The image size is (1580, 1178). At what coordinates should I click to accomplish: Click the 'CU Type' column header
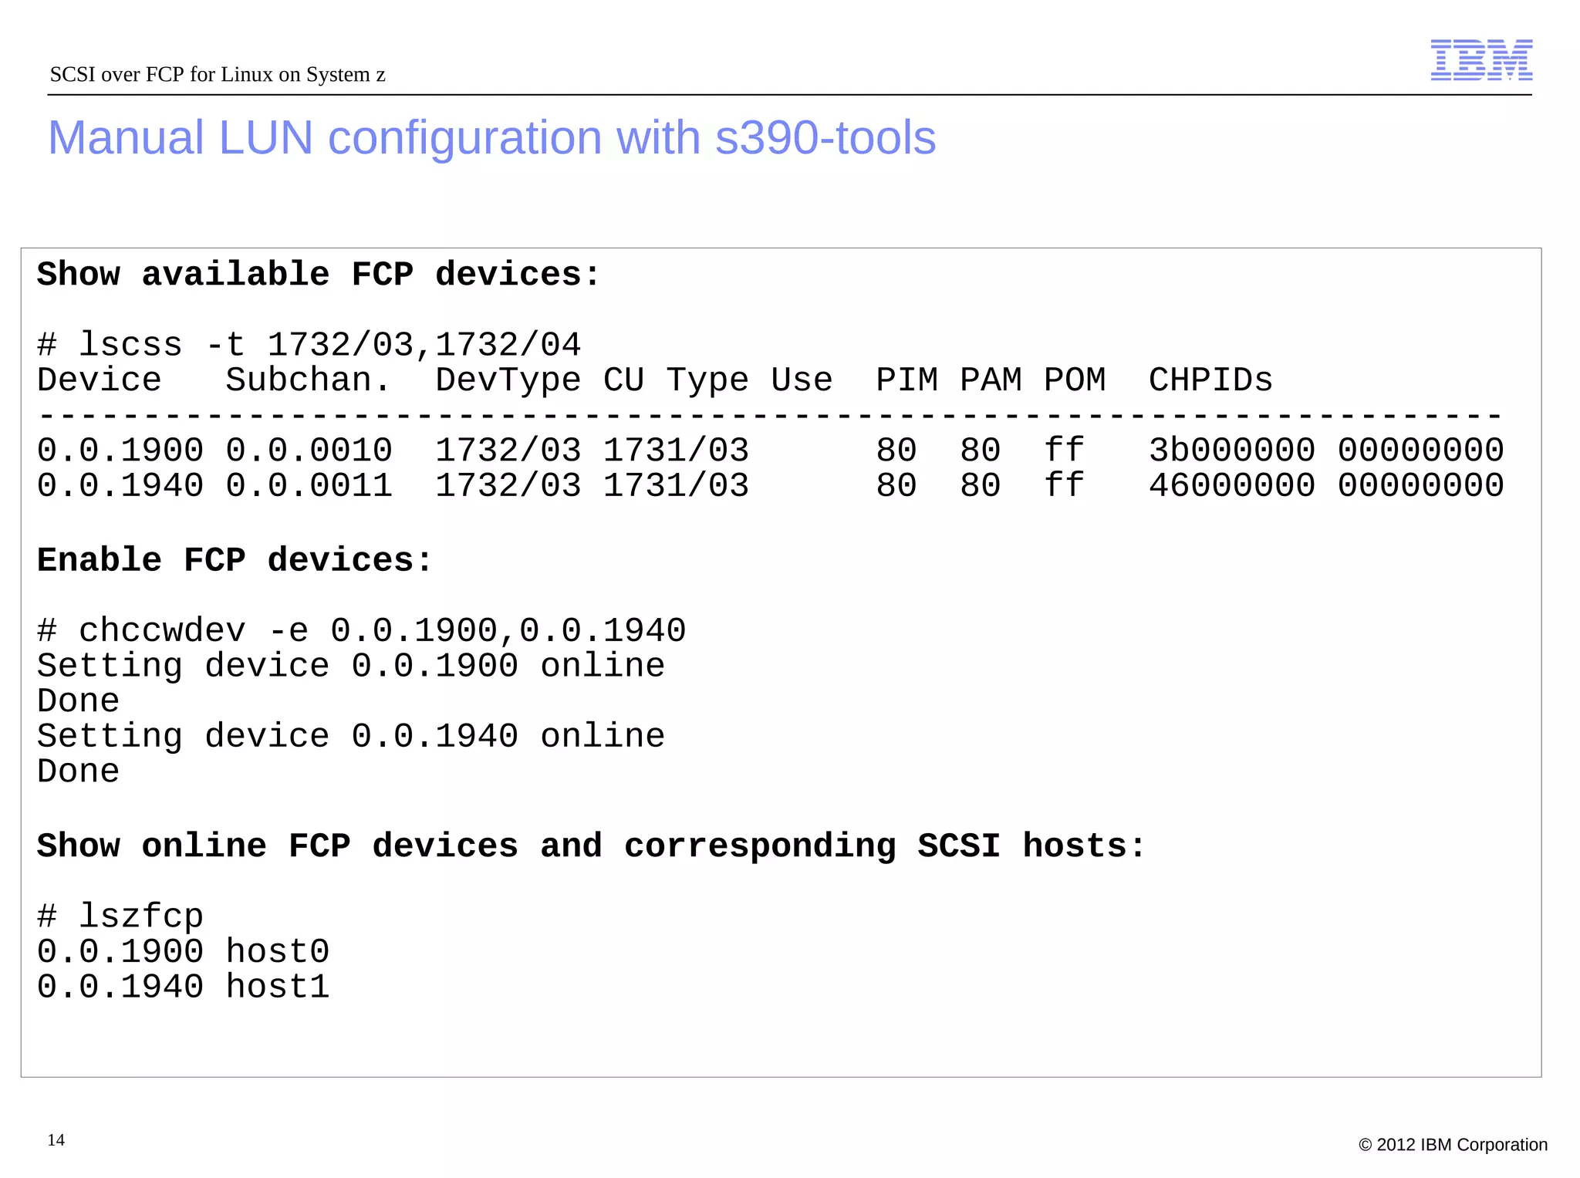pos(675,380)
